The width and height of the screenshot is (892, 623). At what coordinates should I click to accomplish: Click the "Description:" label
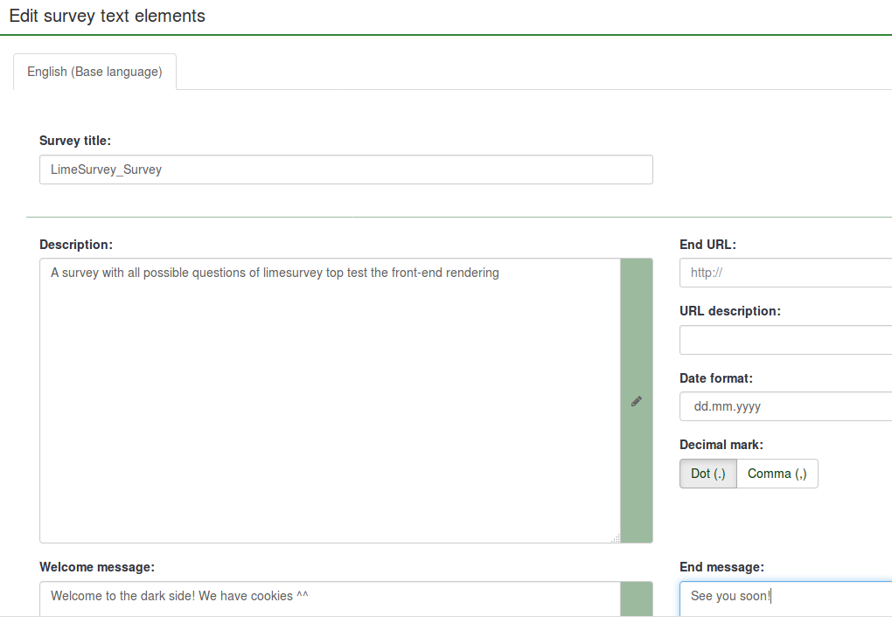click(x=76, y=245)
